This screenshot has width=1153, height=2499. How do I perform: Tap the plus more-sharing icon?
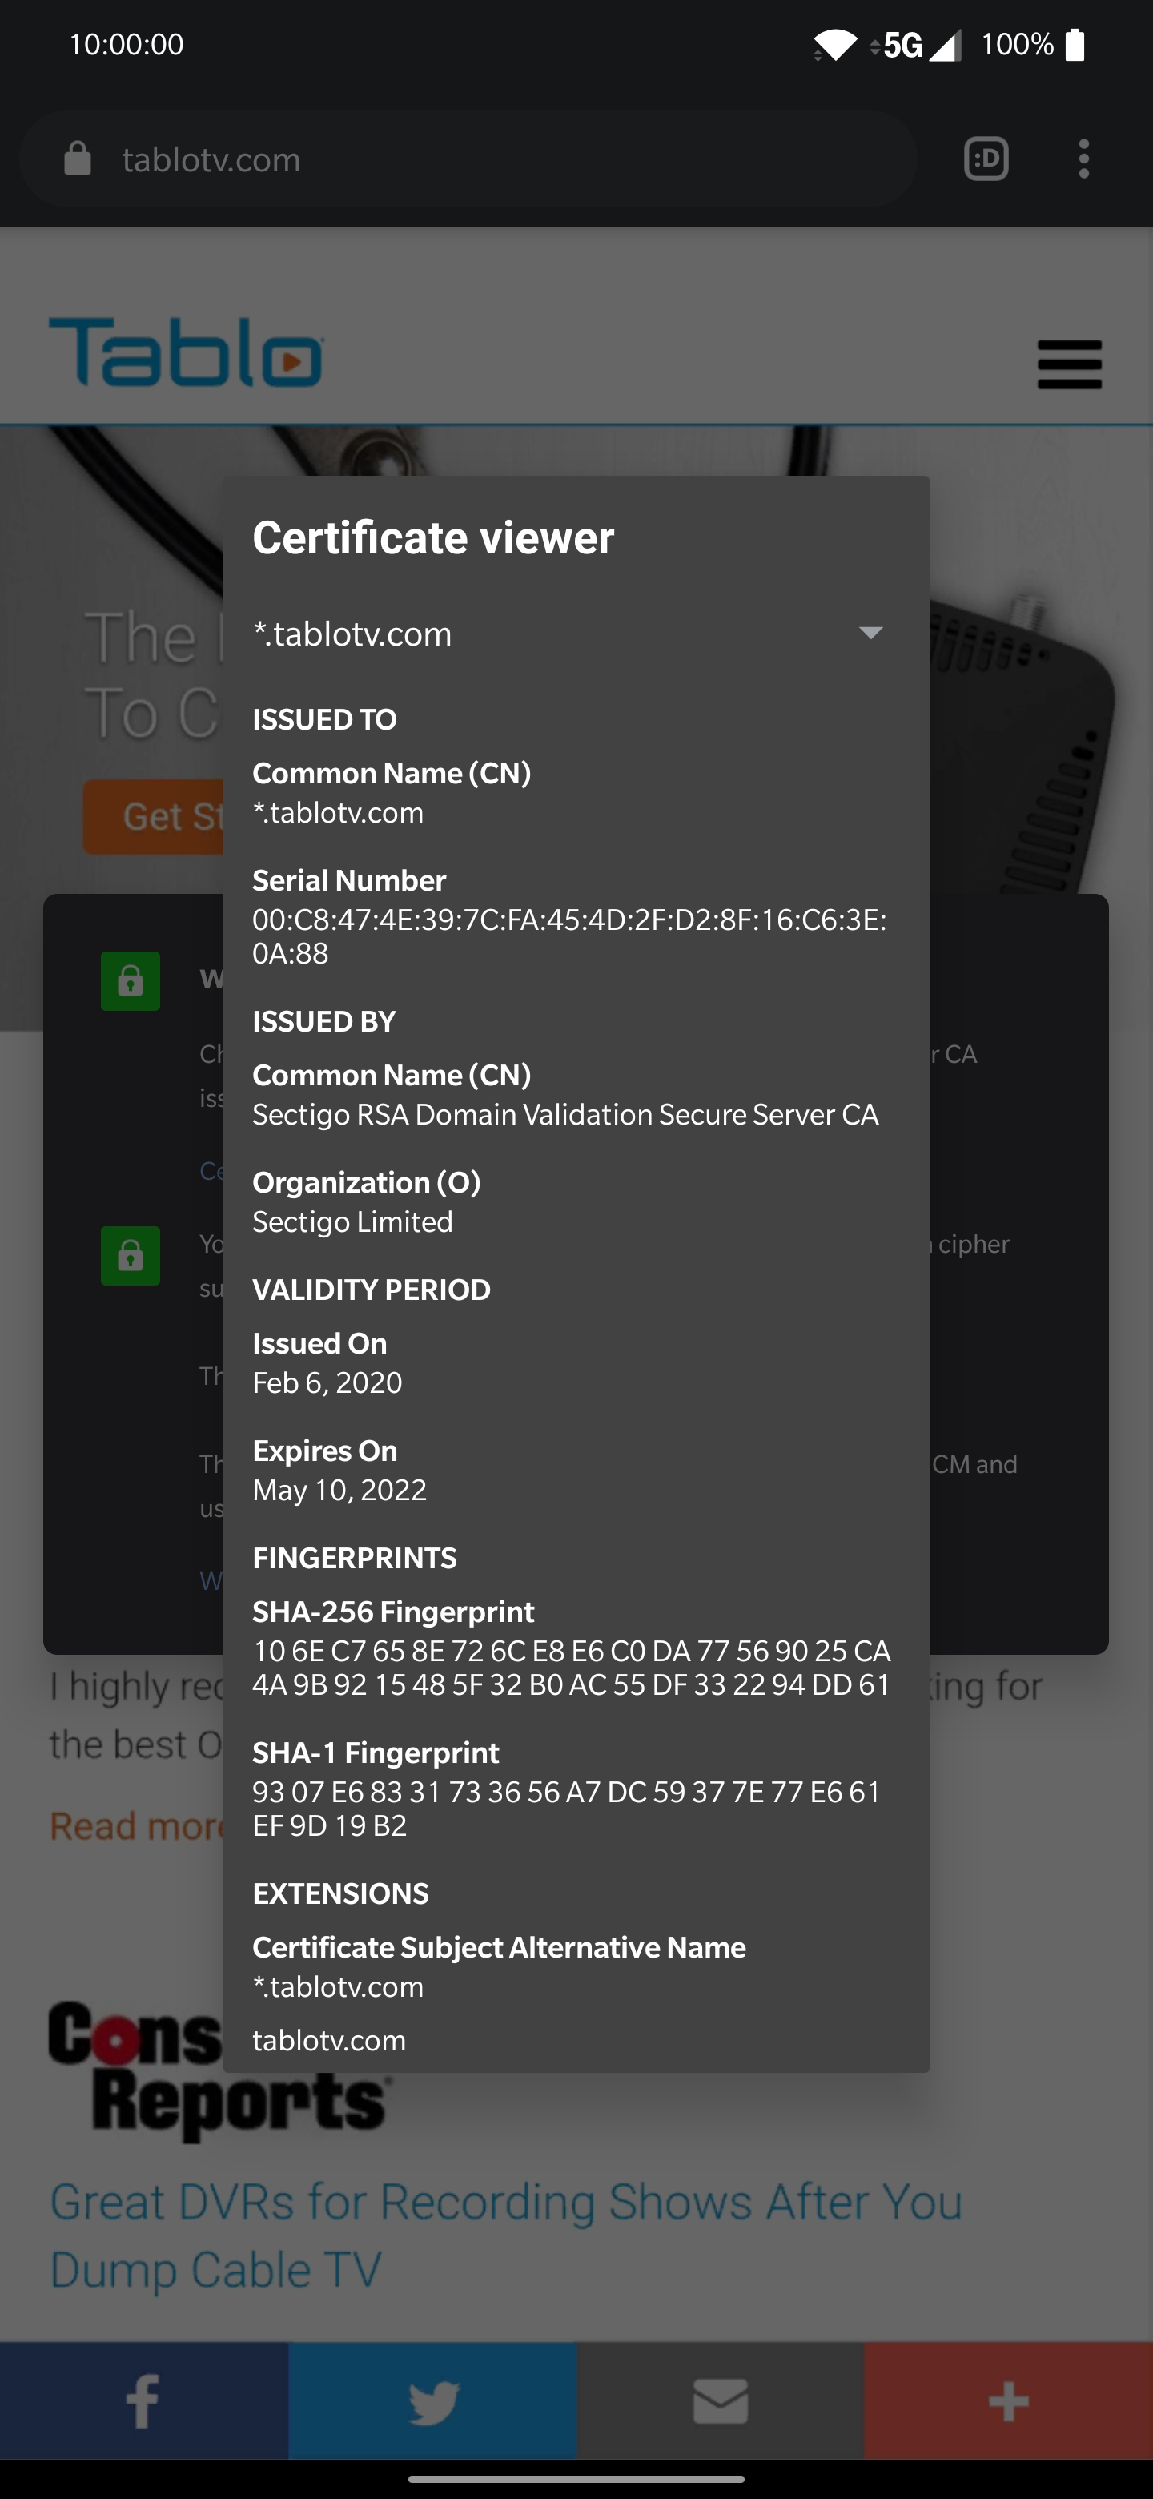point(1009,2401)
